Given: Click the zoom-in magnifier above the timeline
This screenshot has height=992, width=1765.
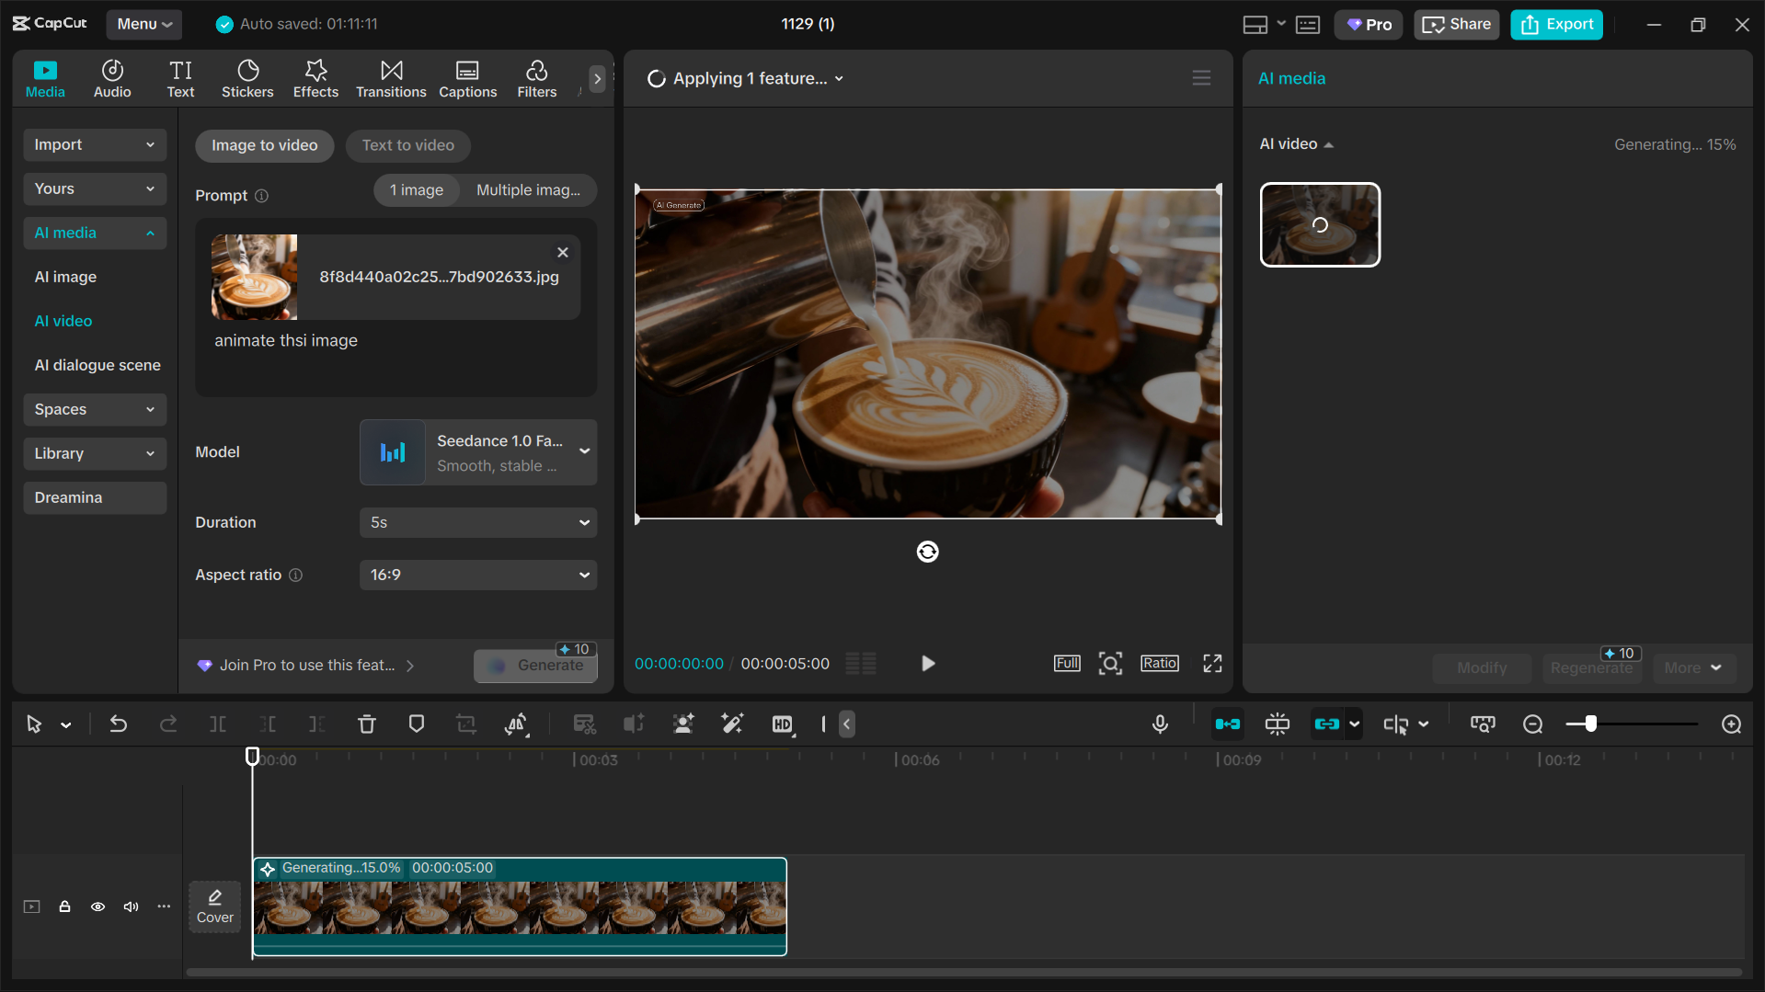Looking at the screenshot, I should click(x=1731, y=724).
